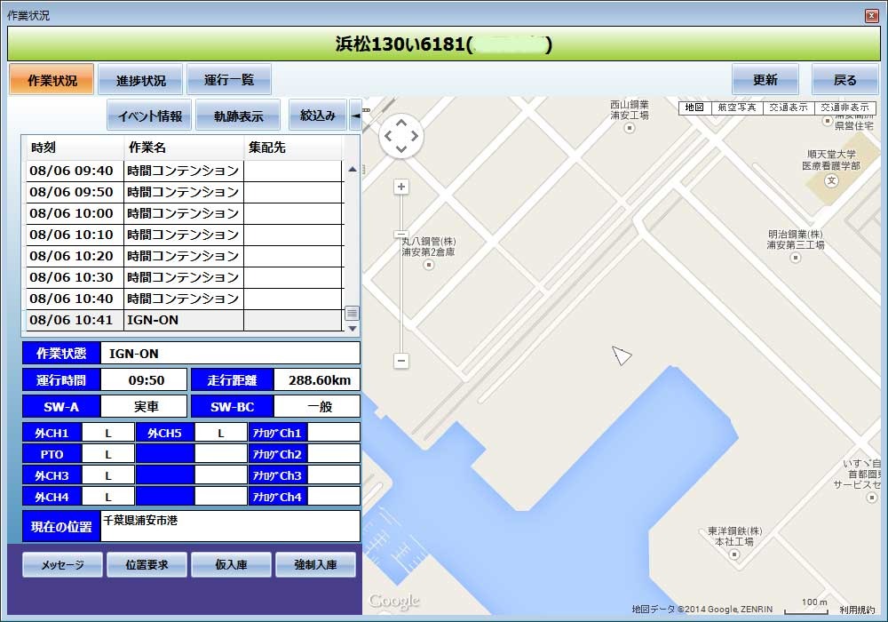Select 交通非表示 to hide traffic
Screen dimensions: 888x622
point(844,108)
